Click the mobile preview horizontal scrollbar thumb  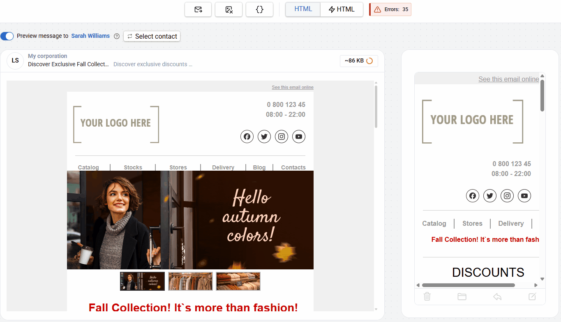click(x=469, y=285)
